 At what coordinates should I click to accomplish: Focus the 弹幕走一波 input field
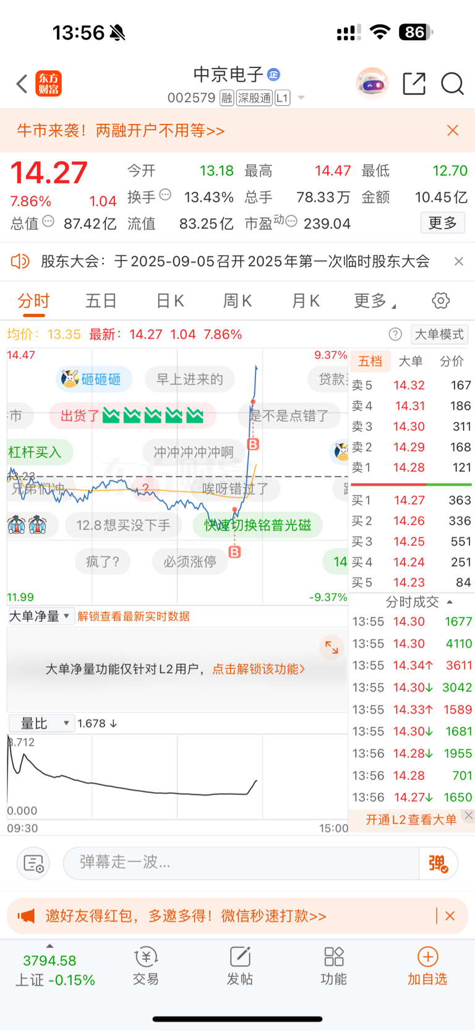pyautogui.click(x=241, y=863)
